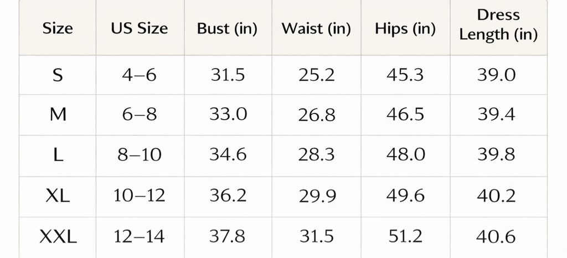
Task: Select hips value 49.6 cell
Action: [x=405, y=195]
